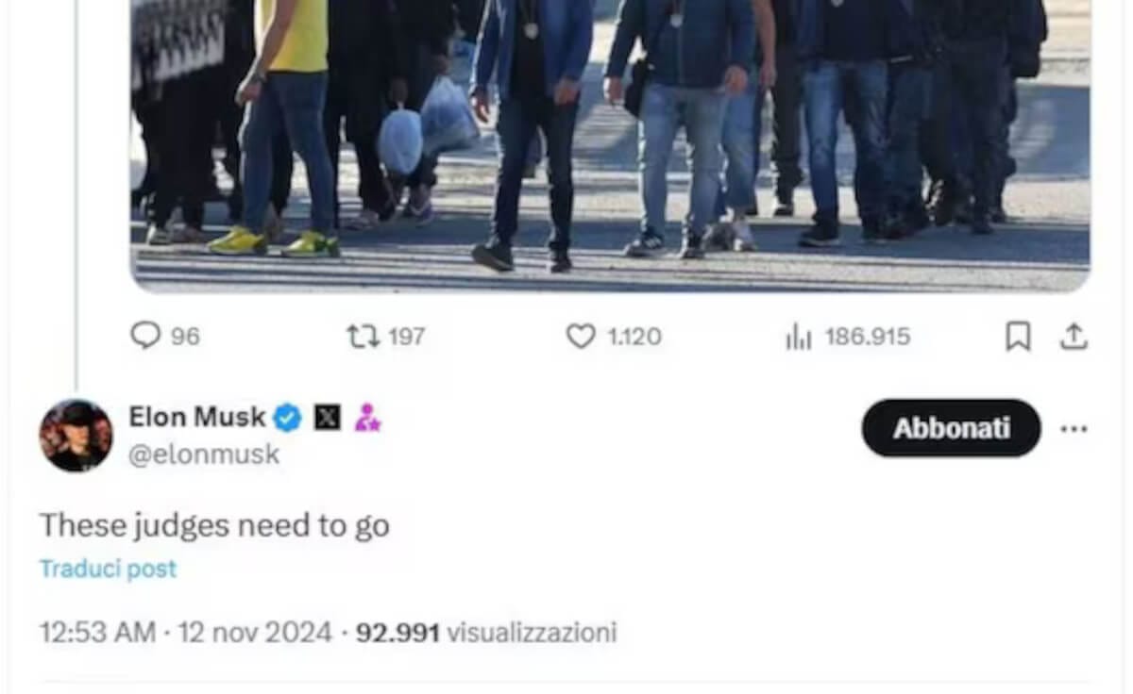Open the three-dot more options menu
Image resolution: width=1133 pixels, height=694 pixels.
pyautogui.click(x=1074, y=429)
